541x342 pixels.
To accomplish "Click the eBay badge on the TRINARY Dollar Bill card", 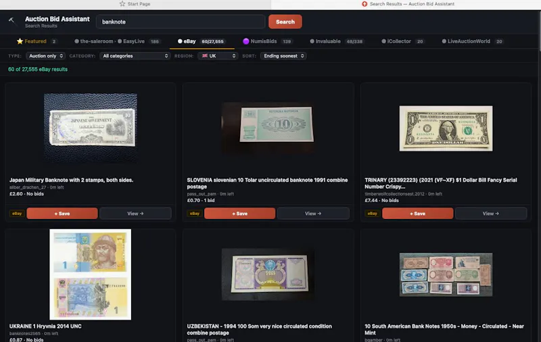I will [373, 214].
